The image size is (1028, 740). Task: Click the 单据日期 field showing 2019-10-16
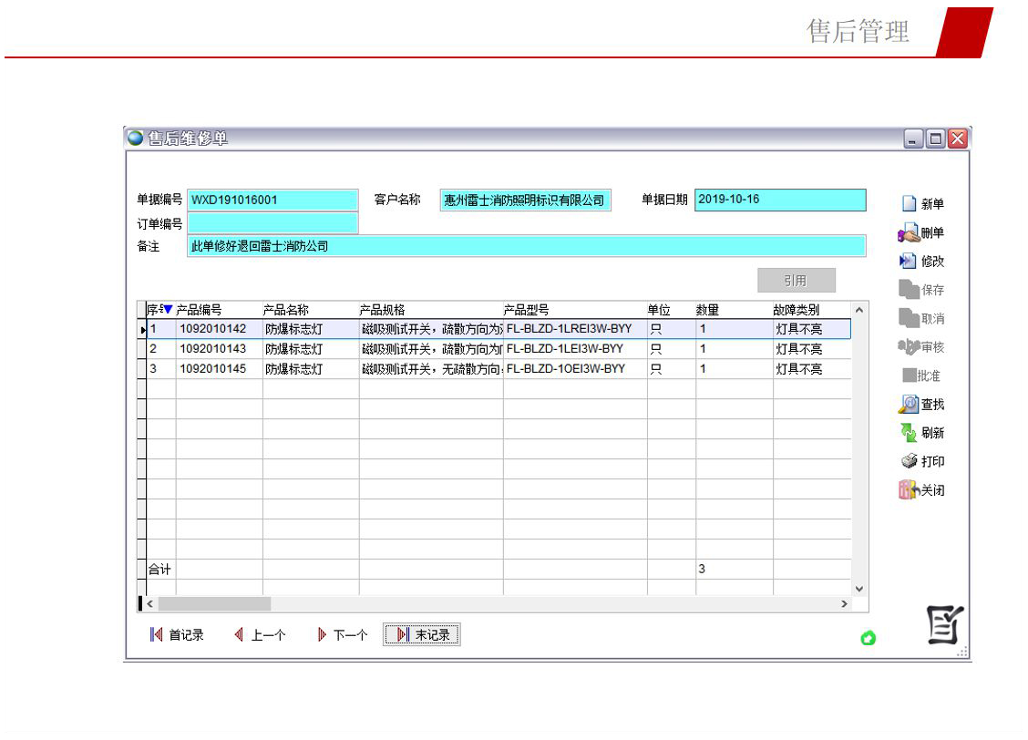779,200
